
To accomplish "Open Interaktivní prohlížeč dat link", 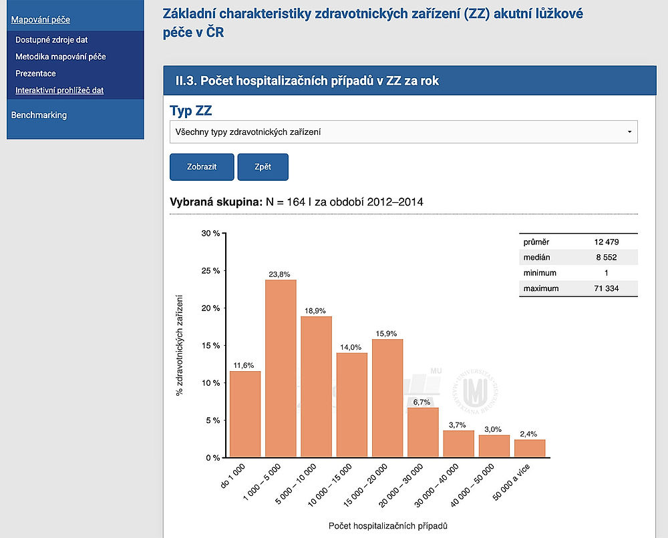I will (x=59, y=90).
